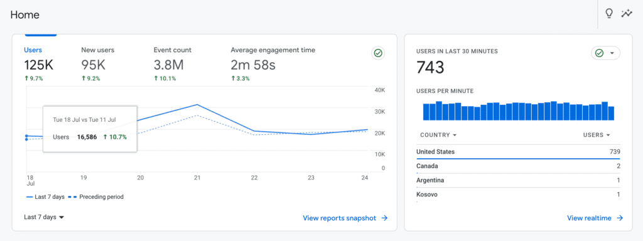The height and width of the screenshot is (241, 643).
Task: Open the USERS metric dropdown
Action: coord(597,135)
